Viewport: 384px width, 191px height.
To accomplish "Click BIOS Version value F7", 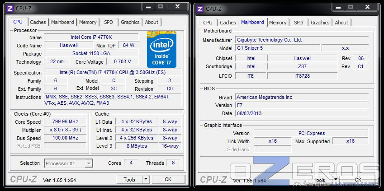I will (x=302, y=105).
